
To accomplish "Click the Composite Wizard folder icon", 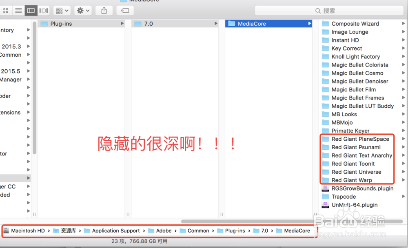I will pos(325,24).
